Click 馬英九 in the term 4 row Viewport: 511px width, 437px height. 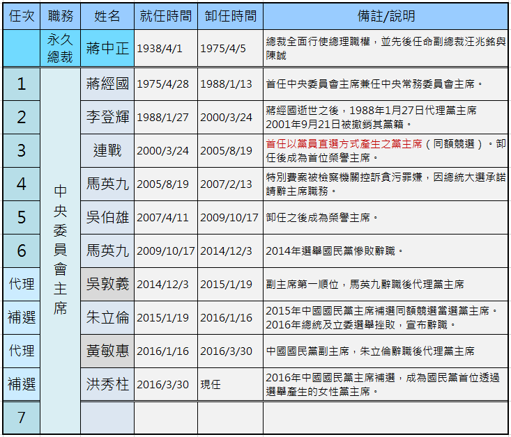click(107, 184)
